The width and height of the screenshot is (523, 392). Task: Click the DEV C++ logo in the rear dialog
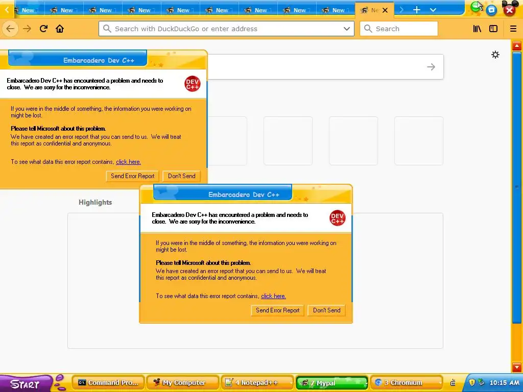192,84
